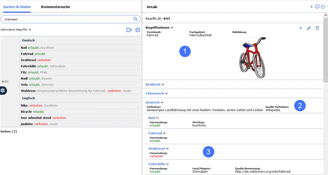The height and width of the screenshot is (175, 328).
Task: Click the #45 concept number in results
Action: [x=5, y=81]
